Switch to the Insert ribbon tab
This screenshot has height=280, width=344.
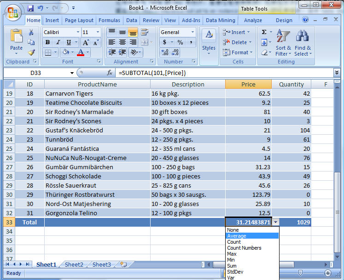[52, 20]
